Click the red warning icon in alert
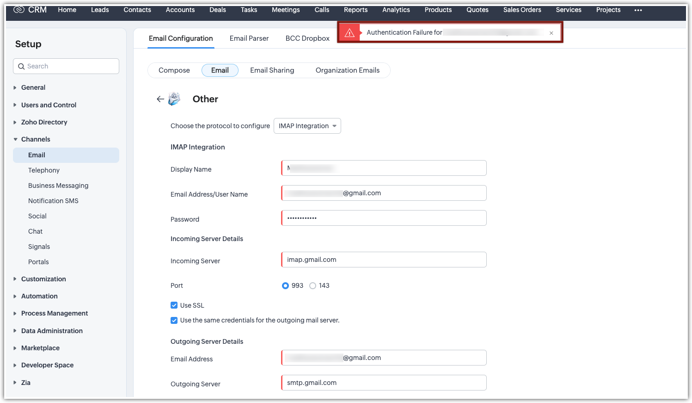The width and height of the screenshot is (692, 403). pyautogui.click(x=349, y=32)
